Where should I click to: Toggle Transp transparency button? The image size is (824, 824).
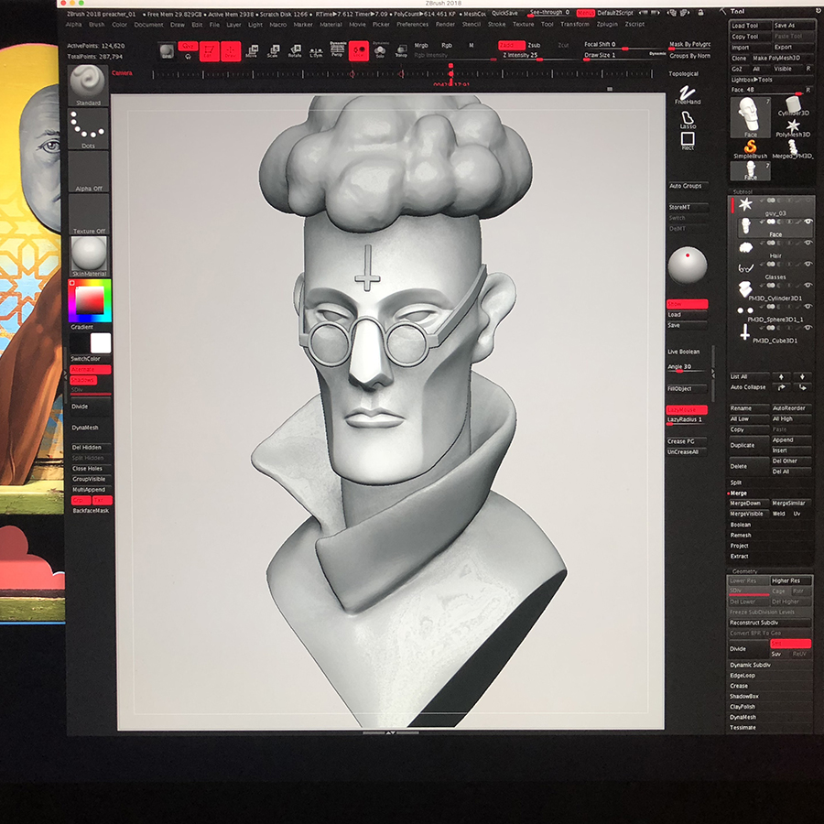click(402, 51)
